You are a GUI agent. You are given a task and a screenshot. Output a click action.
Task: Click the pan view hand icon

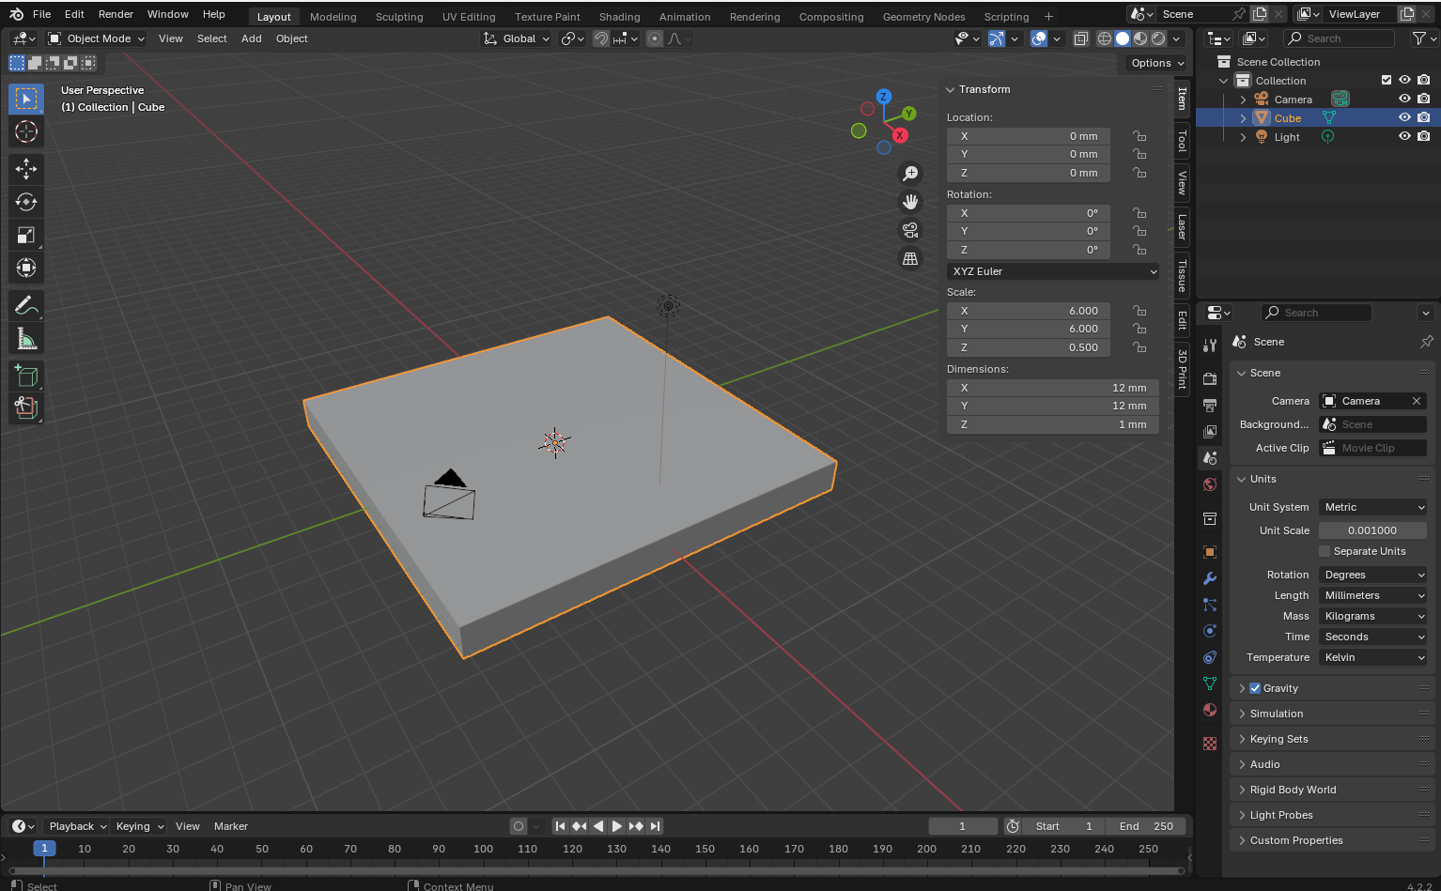(910, 201)
